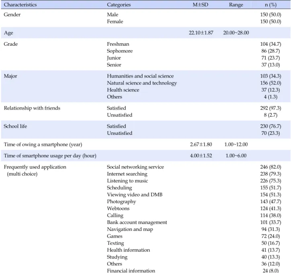This screenshot has height=273, width=291.
Task: Click 'Viewing video and DMB'
Action: click(x=135, y=195)
